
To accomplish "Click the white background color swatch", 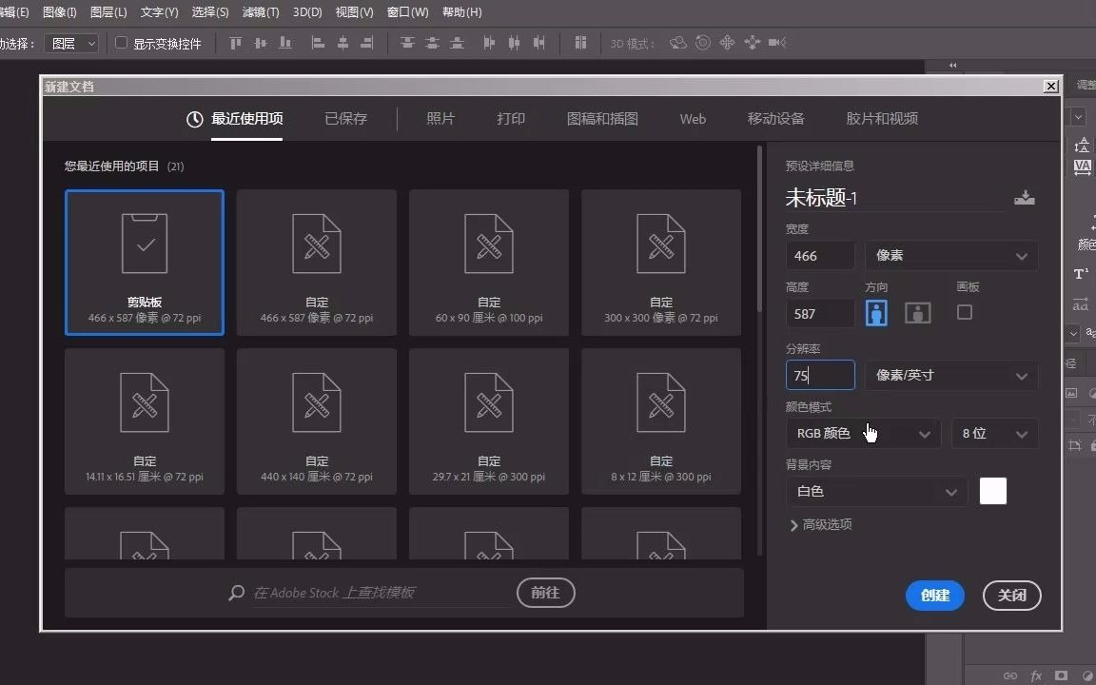I will [x=993, y=491].
